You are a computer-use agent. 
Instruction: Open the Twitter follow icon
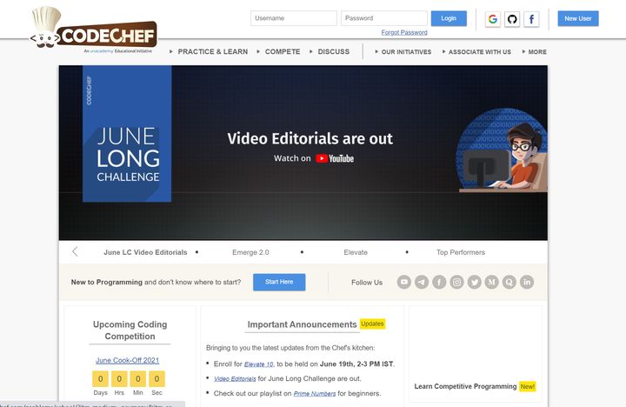click(x=475, y=282)
